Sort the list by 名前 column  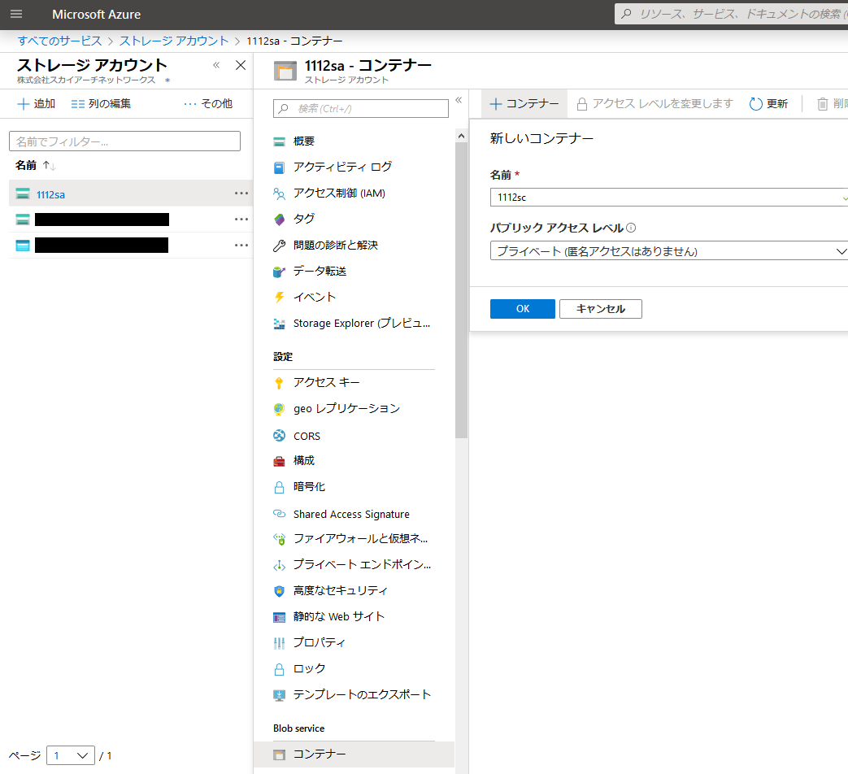pos(35,166)
